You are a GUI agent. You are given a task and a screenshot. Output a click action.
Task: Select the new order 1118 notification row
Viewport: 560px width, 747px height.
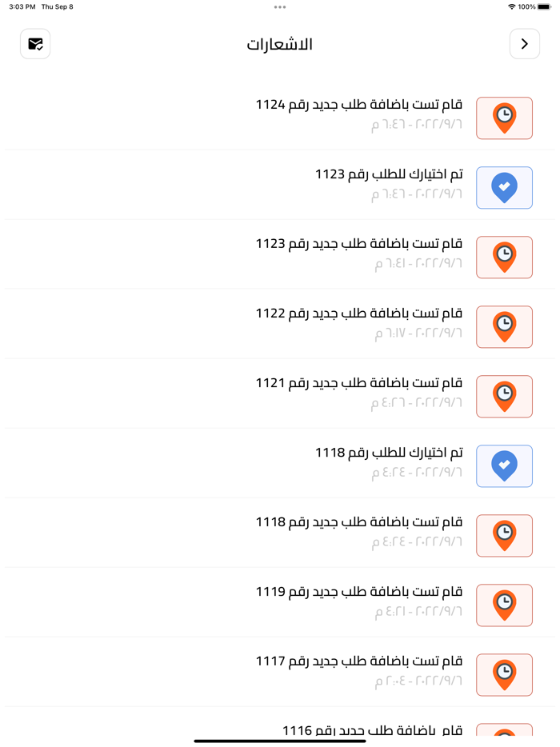coord(336,533)
